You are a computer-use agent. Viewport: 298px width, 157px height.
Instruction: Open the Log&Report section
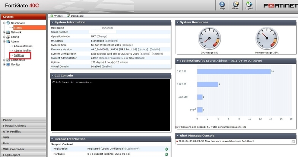(23, 155)
